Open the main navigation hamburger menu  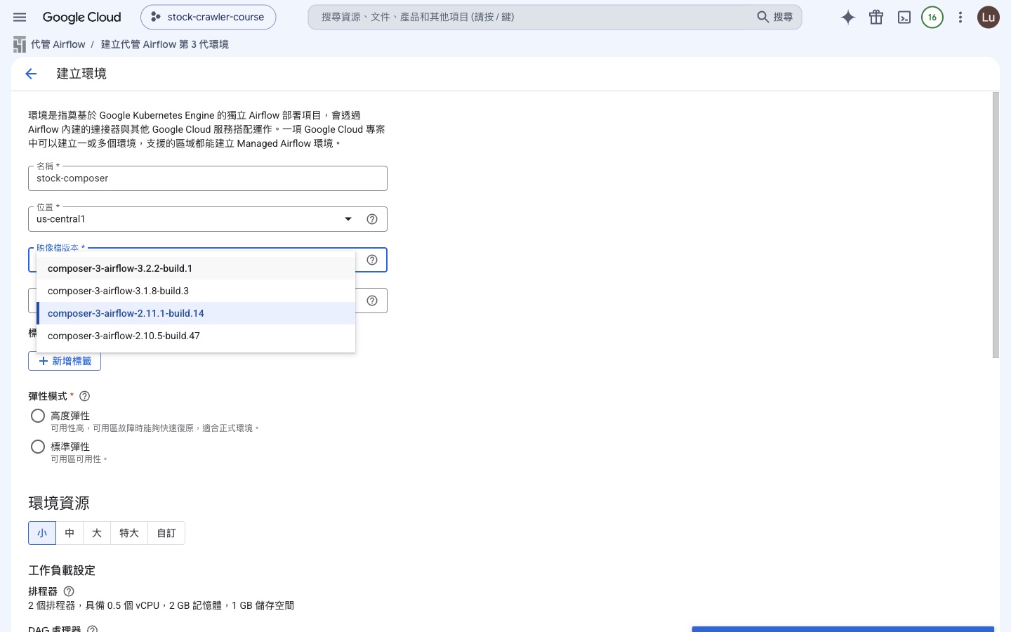point(20,17)
